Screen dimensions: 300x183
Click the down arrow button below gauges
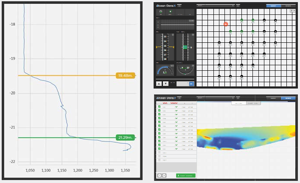pos(165,83)
